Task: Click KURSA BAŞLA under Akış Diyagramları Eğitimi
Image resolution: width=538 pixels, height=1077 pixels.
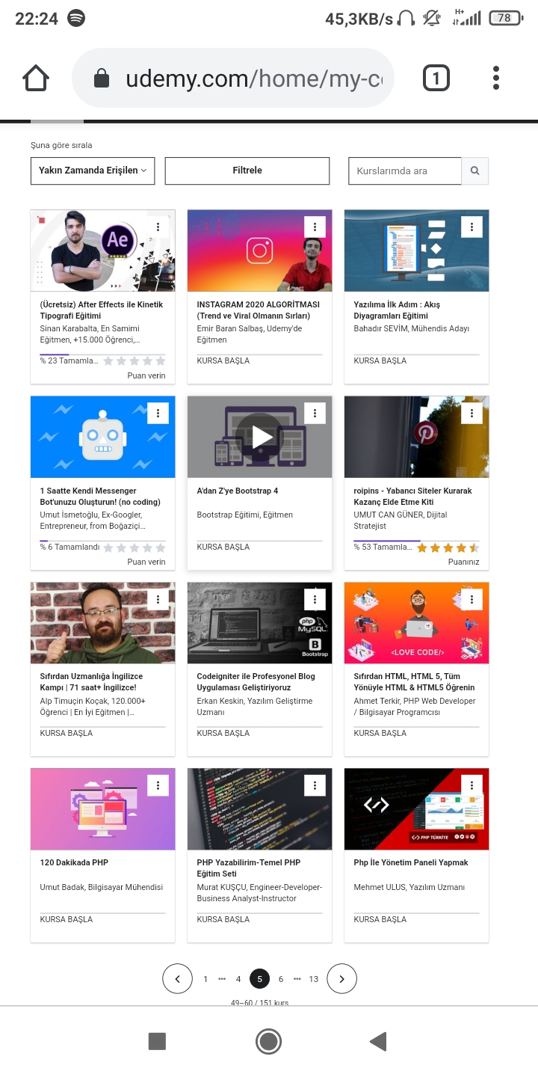Action: (380, 360)
